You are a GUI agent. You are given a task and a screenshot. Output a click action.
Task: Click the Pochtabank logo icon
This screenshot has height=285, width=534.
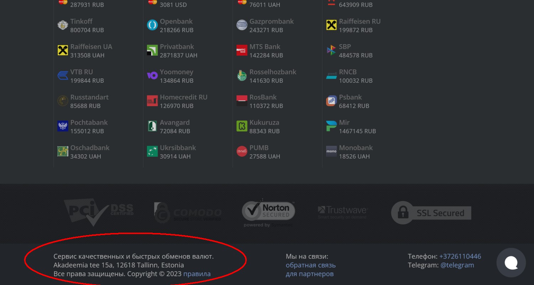(x=63, y=126)
